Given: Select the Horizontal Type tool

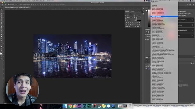Looking at the screenshot, I should pos(2,41).
